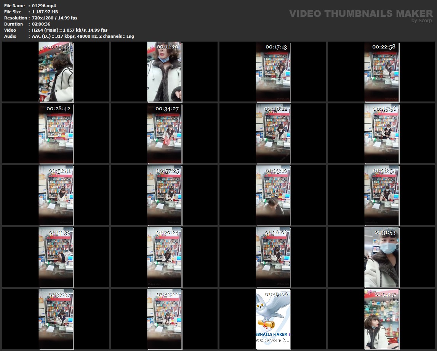Click the owl logo thumbnail at 01:49:06
The image size is (437, 351).
[273, 319]
